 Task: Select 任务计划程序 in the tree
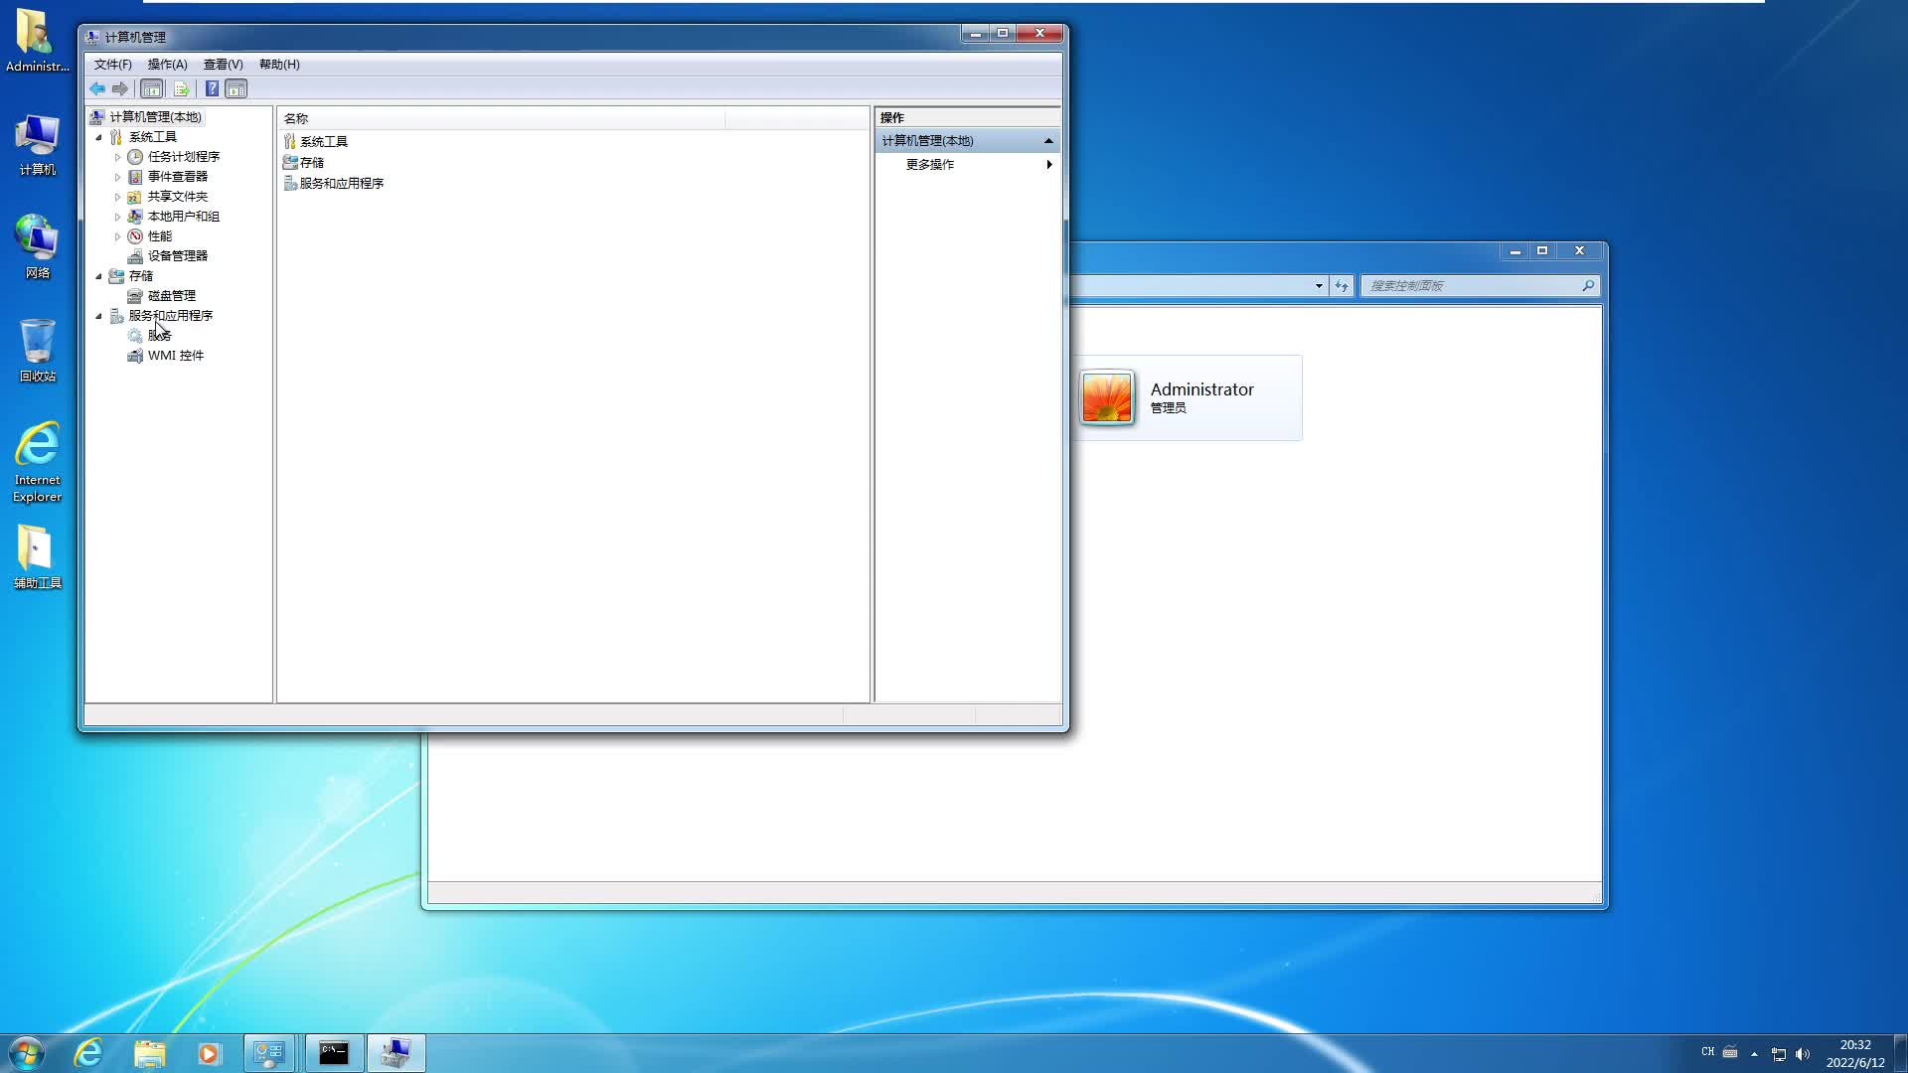point(184,157)
